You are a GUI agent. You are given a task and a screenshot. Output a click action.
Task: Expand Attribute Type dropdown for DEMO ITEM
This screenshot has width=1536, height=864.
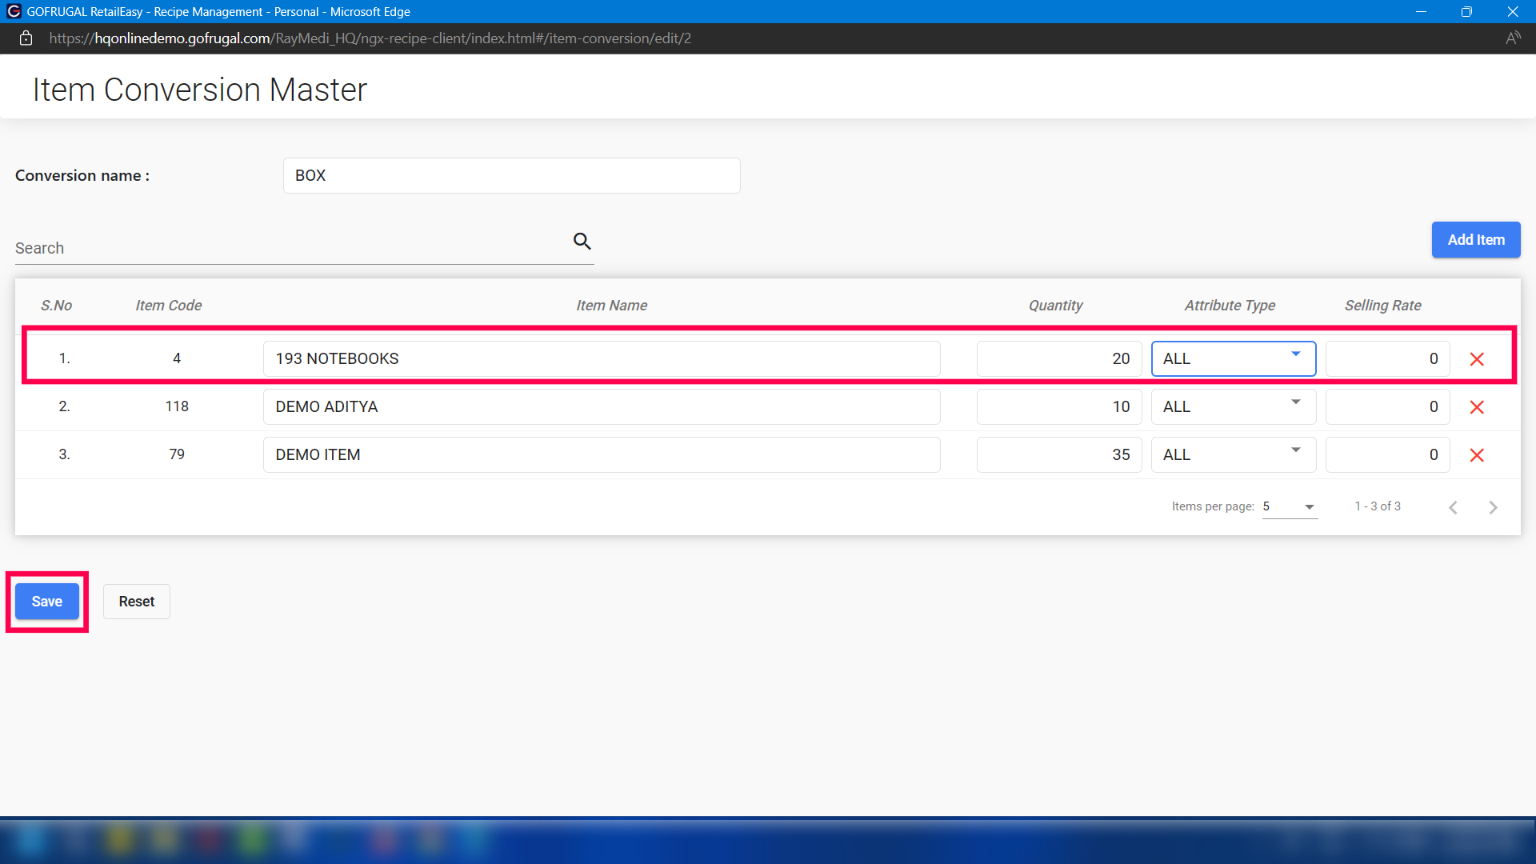[1233, 454]
